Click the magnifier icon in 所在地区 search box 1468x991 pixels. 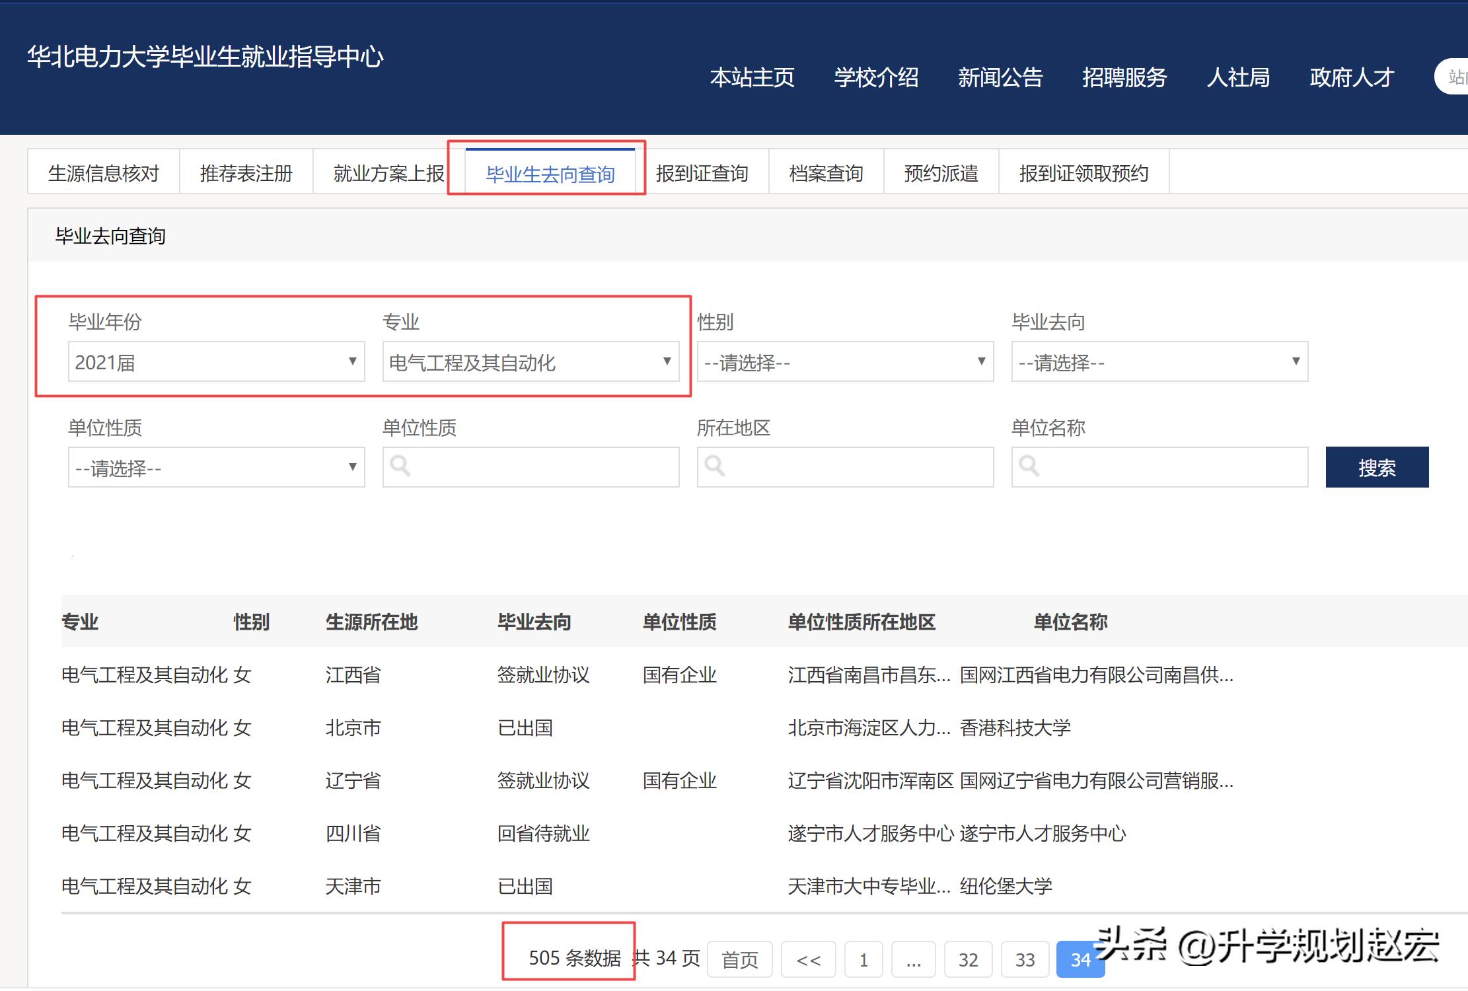[x=716, y=467]
